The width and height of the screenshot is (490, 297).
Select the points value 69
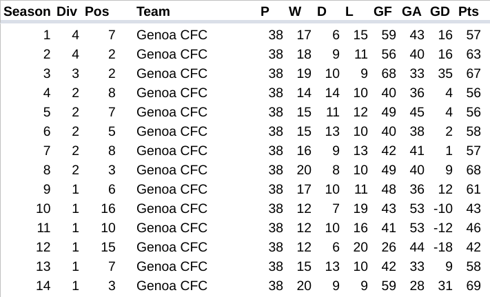[x=473, y=286]
